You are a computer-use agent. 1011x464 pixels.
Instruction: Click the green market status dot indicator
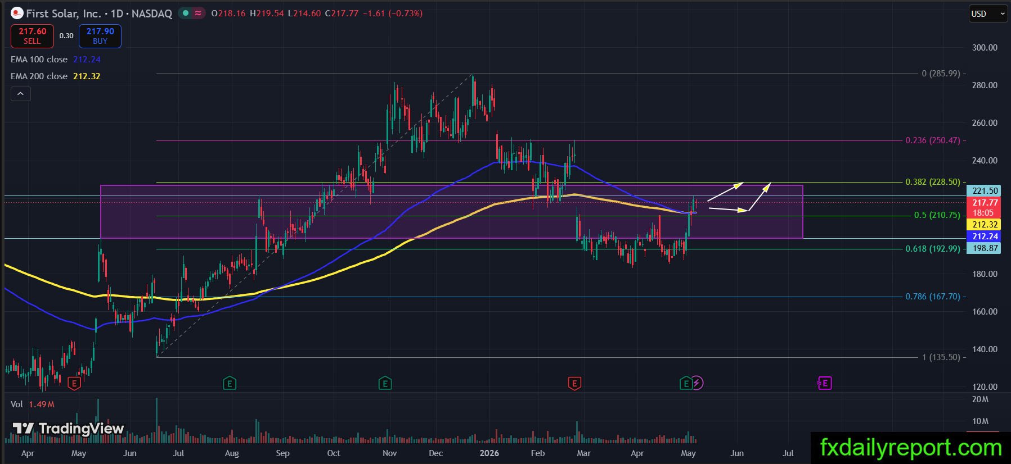186,13
